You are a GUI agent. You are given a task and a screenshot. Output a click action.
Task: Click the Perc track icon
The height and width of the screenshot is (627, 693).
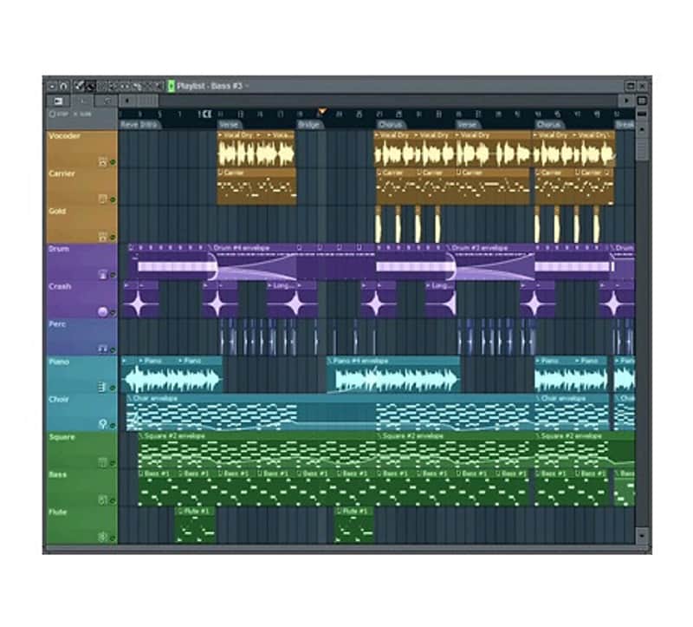click(x=102, y=349)
